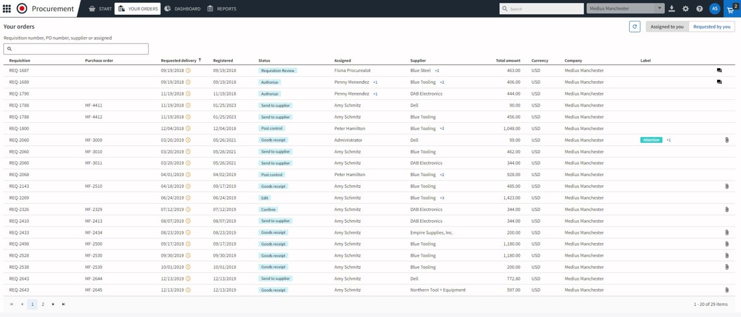Open the help question mark icon
Screen dimensions: 741x317
click(x=699, y=8)
